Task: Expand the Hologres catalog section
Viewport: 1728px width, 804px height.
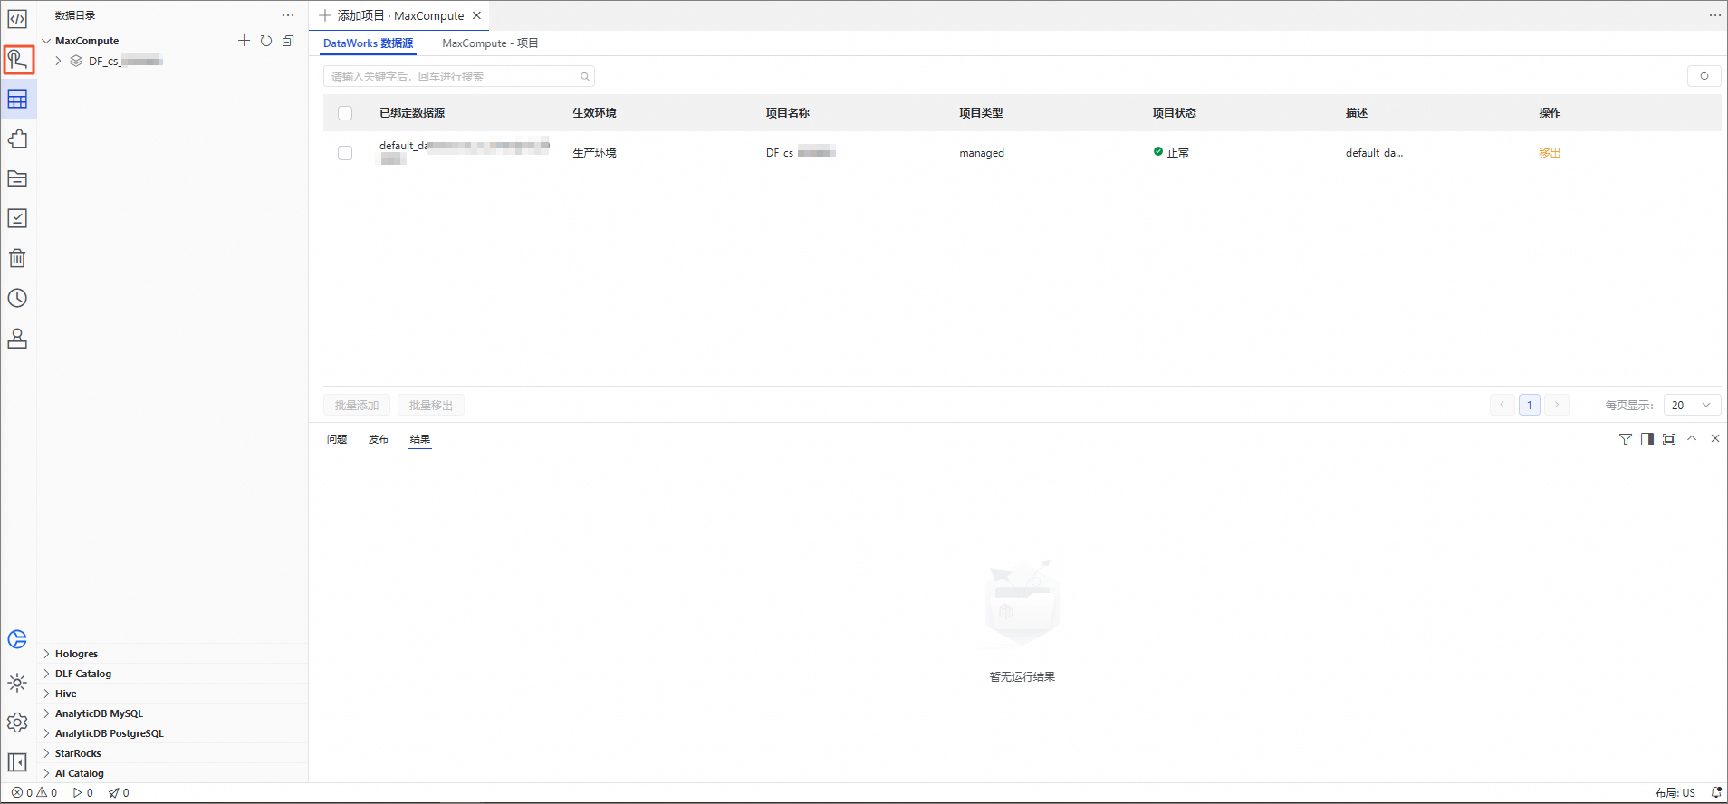Action: (46, 654)
